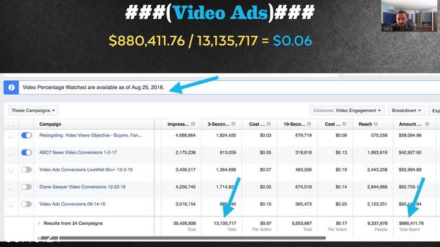
Task: Enable Video Ads Conversions LiveWell campaign switch
Action: (x=26, y=169)
